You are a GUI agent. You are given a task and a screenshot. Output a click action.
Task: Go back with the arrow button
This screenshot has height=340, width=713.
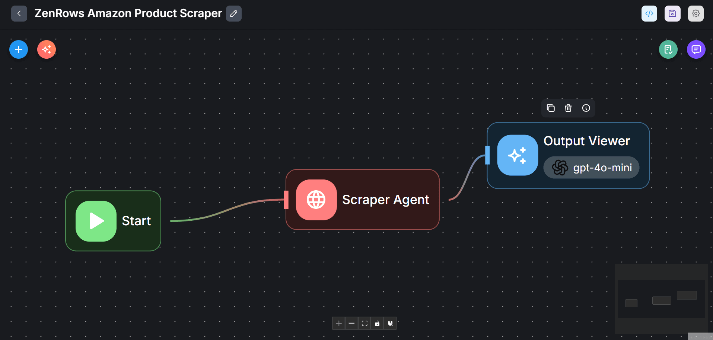point(19,14)
